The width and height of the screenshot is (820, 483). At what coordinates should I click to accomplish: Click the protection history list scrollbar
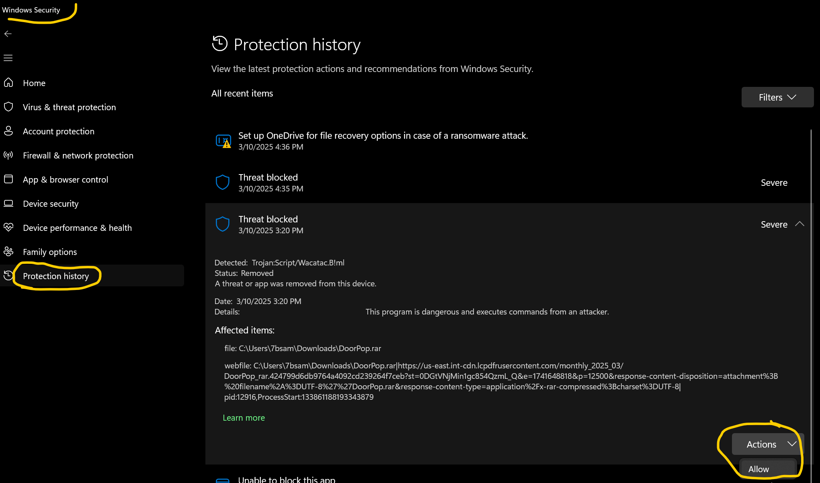click(811, 282)
